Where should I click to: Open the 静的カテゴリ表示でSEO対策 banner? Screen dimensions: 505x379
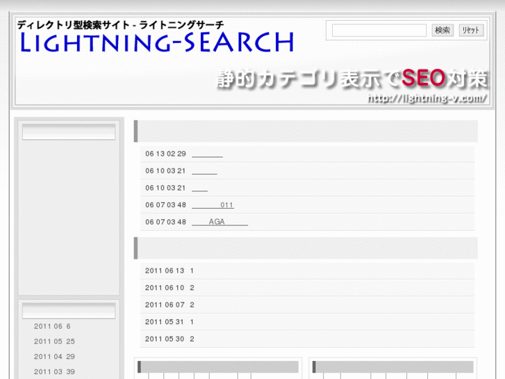click(x=351, y=79)
